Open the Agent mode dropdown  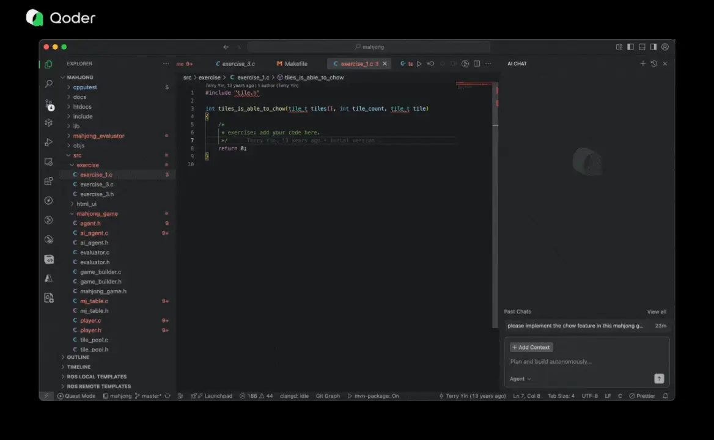pyautogui.click(x=520, y=378)
